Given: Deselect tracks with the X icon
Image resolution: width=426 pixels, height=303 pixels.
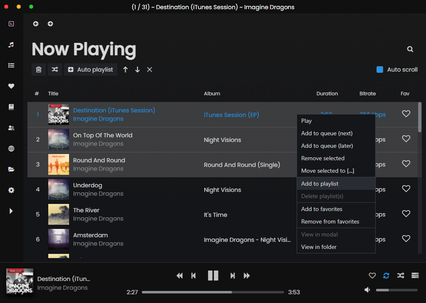Looking at the screenshot, I should pos(149,70).
